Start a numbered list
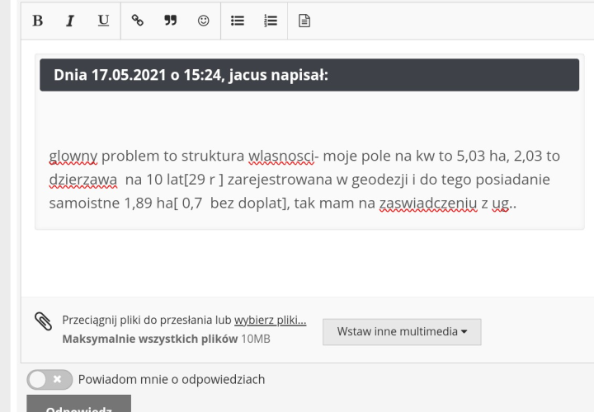 270,20
